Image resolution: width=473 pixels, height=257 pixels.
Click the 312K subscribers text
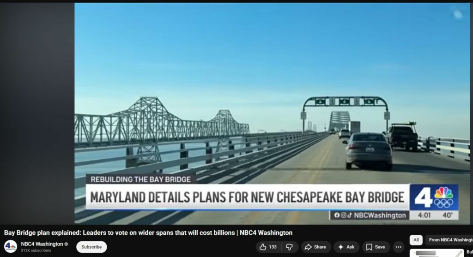tap(36, 251)
